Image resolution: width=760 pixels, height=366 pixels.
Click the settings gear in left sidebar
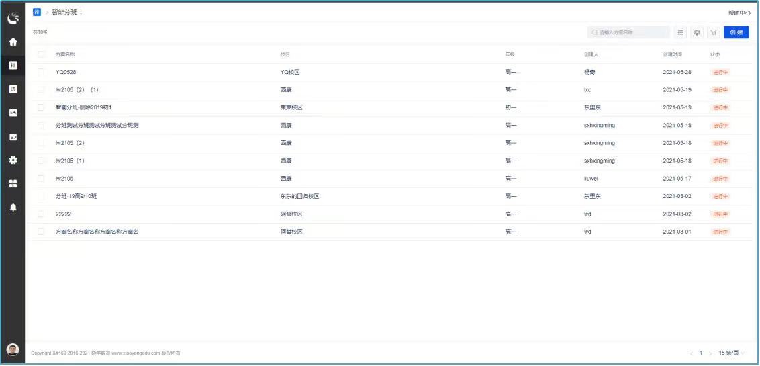click(13, 161)
